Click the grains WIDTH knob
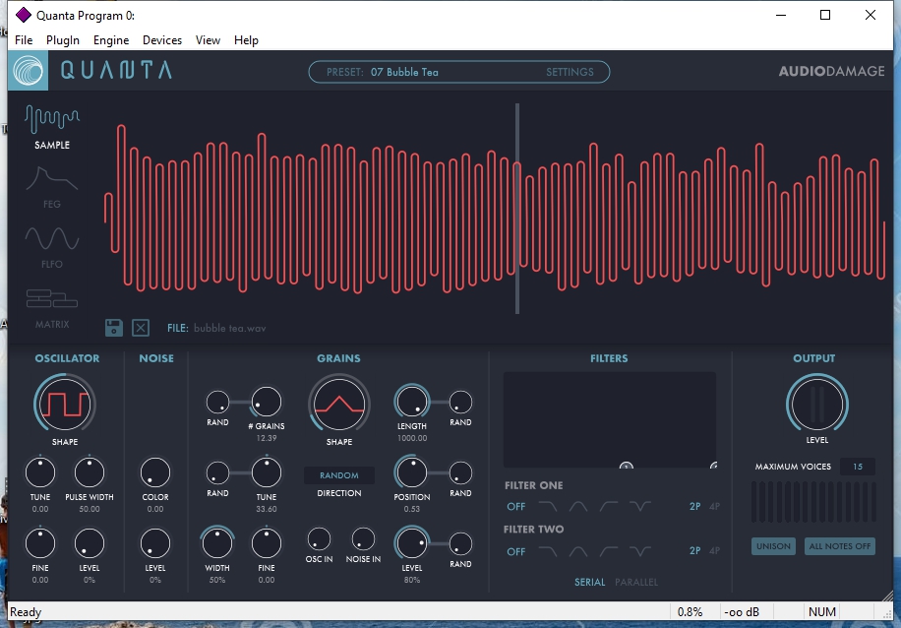Viewport: 901px width, 628px height. [x=217, y=543]
